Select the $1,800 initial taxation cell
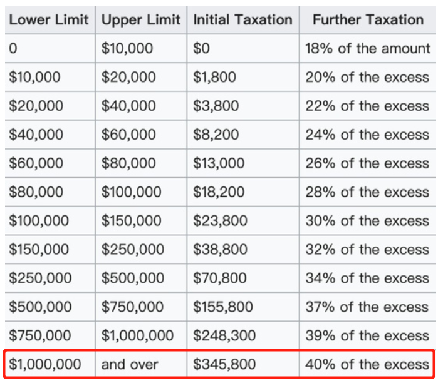Screen dimensions: 438x383 pyautogui.click(x=215, y=78)
